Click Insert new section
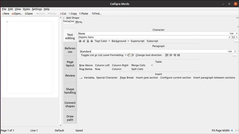 click(x=147, y=78)
